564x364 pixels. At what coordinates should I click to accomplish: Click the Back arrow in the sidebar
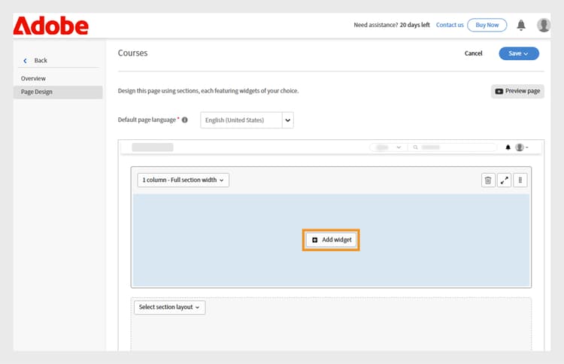[25, 60]
